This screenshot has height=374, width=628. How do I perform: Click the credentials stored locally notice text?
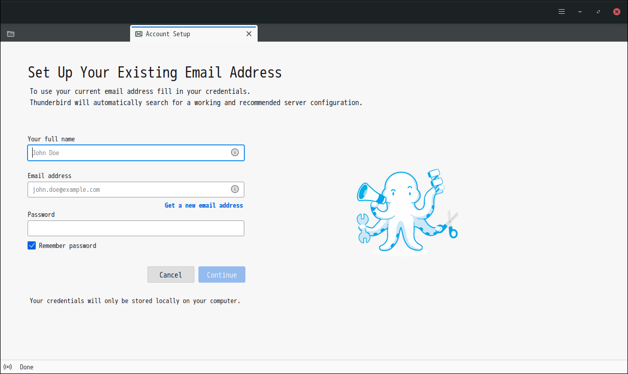(x=135, y=301)
